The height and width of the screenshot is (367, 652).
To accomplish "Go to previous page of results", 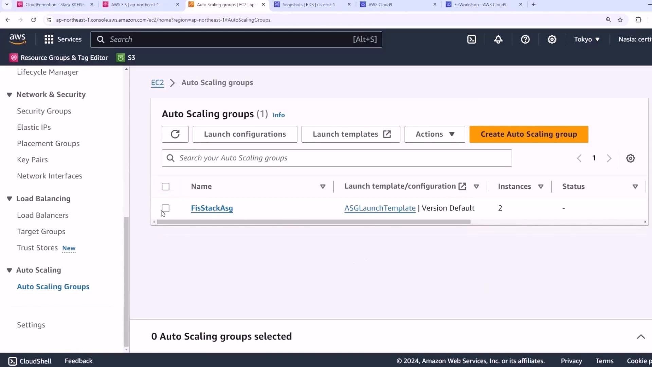I will pos(579,158).
